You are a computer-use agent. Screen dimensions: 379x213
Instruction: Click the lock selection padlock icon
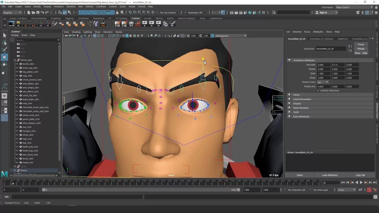click(117, 12)
